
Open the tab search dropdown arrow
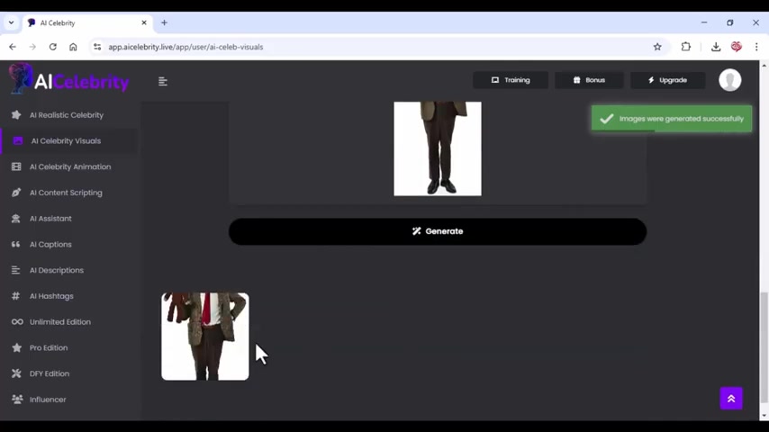pyautogui.click(x=11, y=22)
